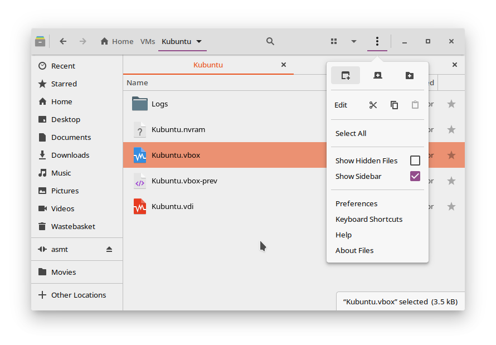The width and height of the screenshot is (496, 345).
Task: Navigate to Home in the path bar
Action: [117, 41]
